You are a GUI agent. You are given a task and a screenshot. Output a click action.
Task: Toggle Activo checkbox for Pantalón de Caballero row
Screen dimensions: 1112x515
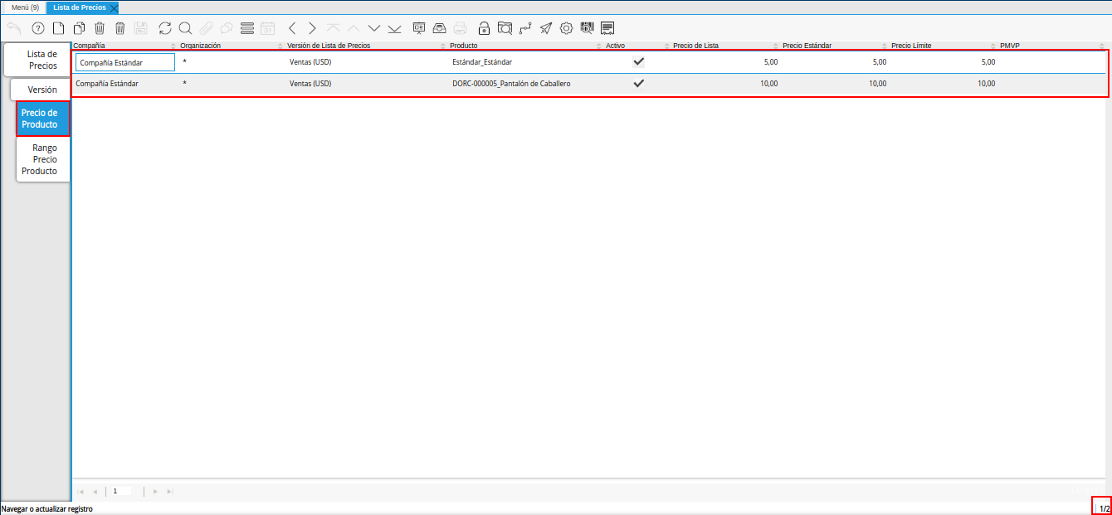pyautogui.click(x=638, y=84)
